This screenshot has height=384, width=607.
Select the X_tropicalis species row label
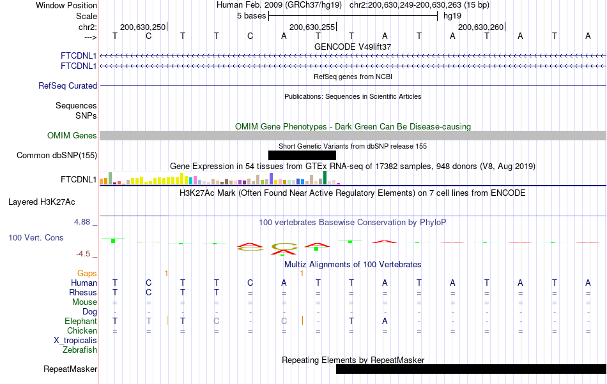(x=75, y=341)
